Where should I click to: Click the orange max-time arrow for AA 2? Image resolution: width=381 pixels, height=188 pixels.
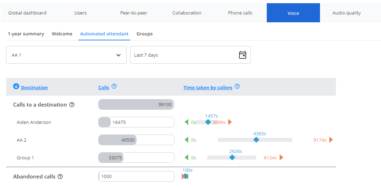[x=331, y=140]
